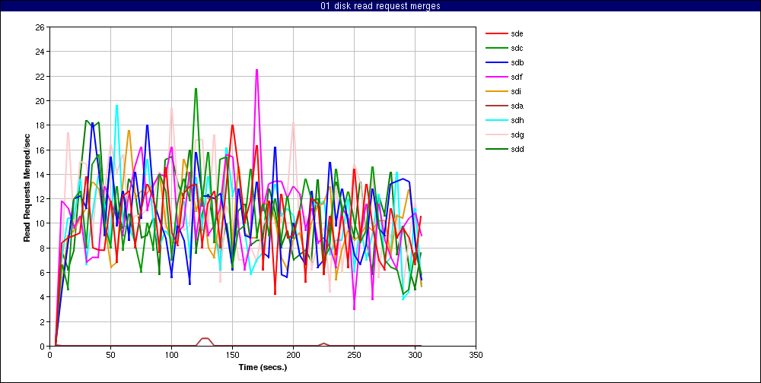Select the sdi legend label
The image size is (761, 383).
(x=516, y=91)
